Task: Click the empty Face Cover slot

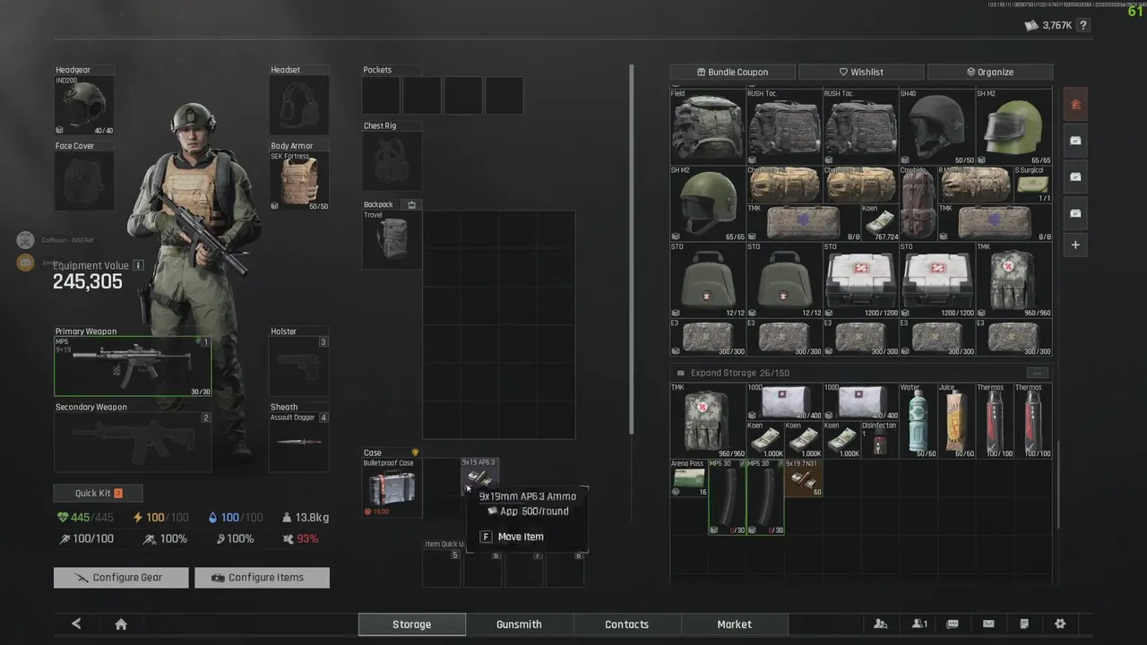Action: (84, 181)
